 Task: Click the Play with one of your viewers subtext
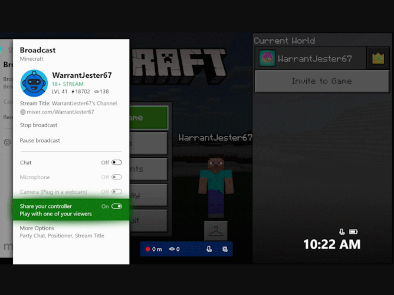pos(55,214)
